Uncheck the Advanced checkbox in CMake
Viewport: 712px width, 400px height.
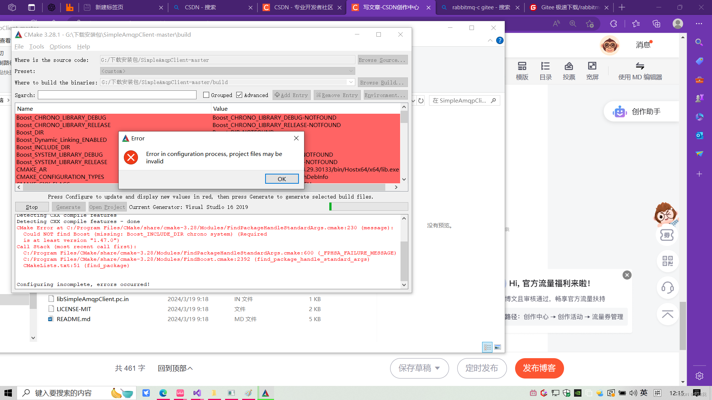[240, 95]
